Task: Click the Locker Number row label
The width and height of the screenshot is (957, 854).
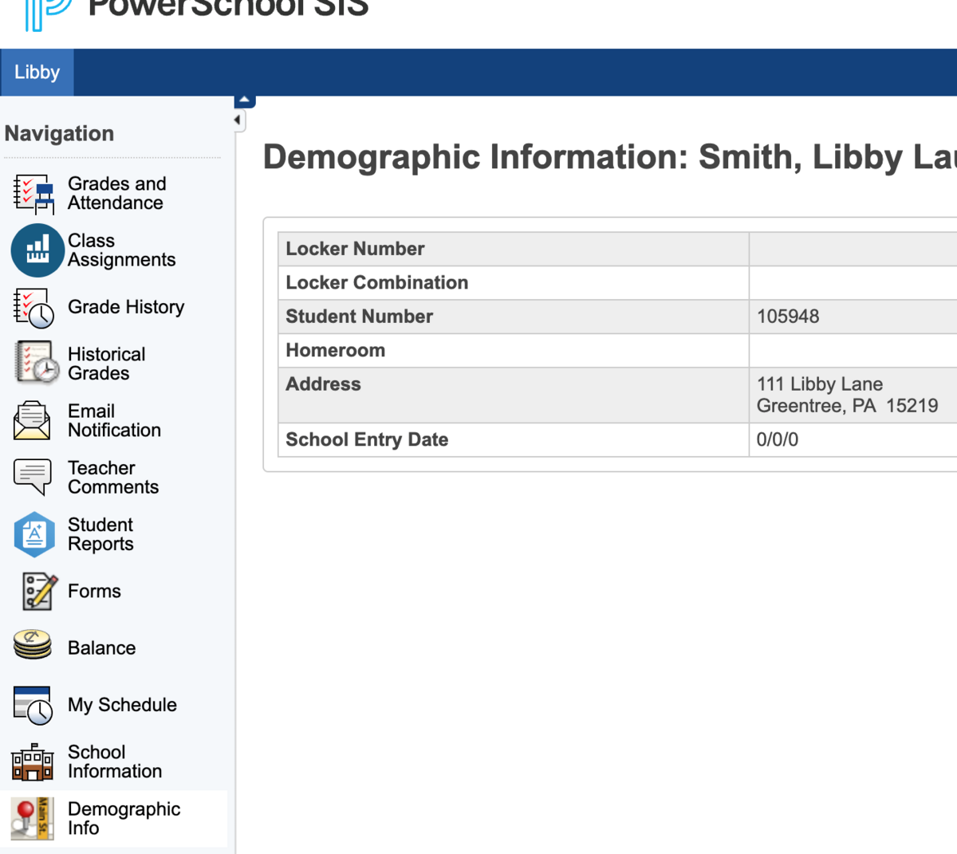Action: [x=355, y=249]
